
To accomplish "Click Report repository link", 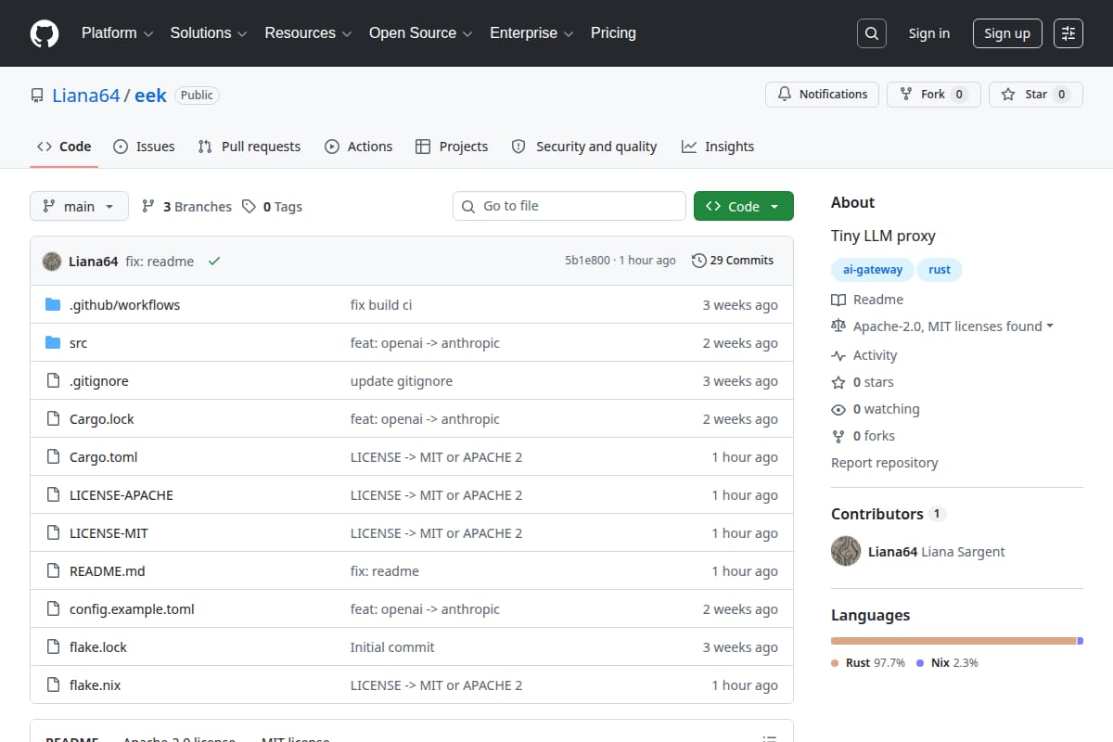I will 884,463.
